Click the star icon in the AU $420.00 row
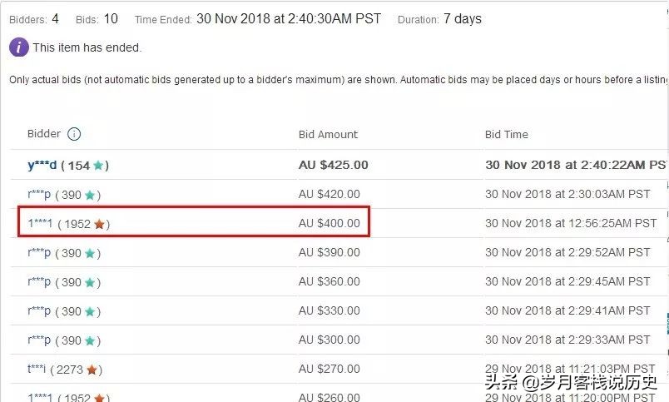Viewport: 669px width, 402px height. click(x=90, y=195)
